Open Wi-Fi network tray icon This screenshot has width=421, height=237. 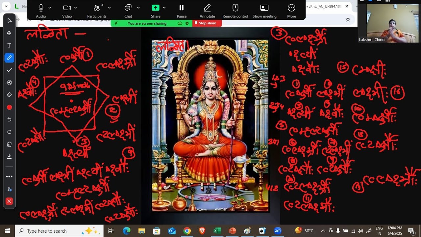353,231
